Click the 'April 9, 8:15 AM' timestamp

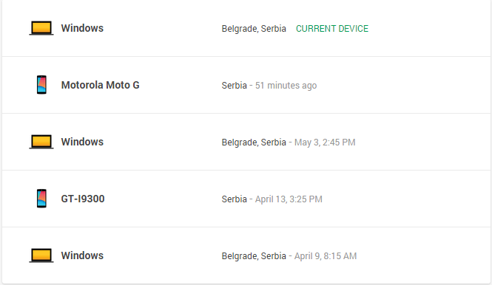[x=326, y=256]
